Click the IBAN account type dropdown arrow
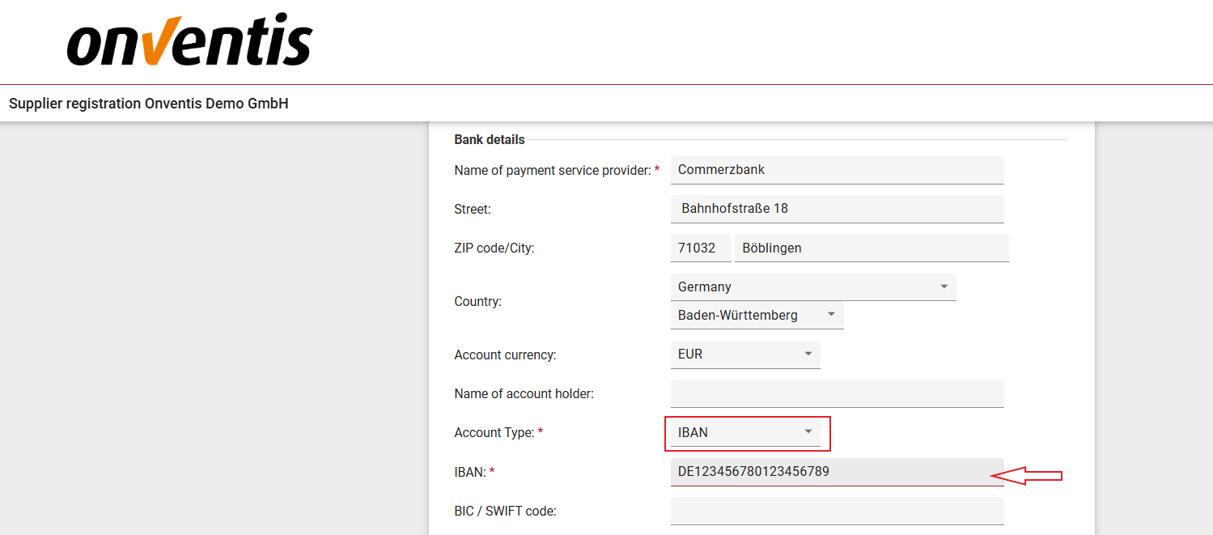Screen dimensions: 1213x535 pos(808,432)
